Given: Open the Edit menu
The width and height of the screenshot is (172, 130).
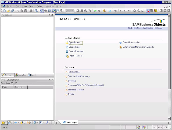Looking at the screenshot, I should 18,6.
